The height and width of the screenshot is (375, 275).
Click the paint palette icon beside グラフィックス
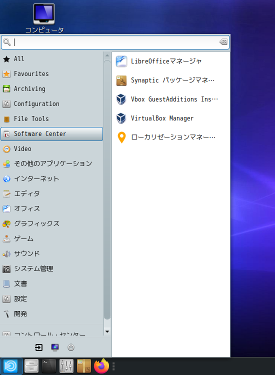6,224
